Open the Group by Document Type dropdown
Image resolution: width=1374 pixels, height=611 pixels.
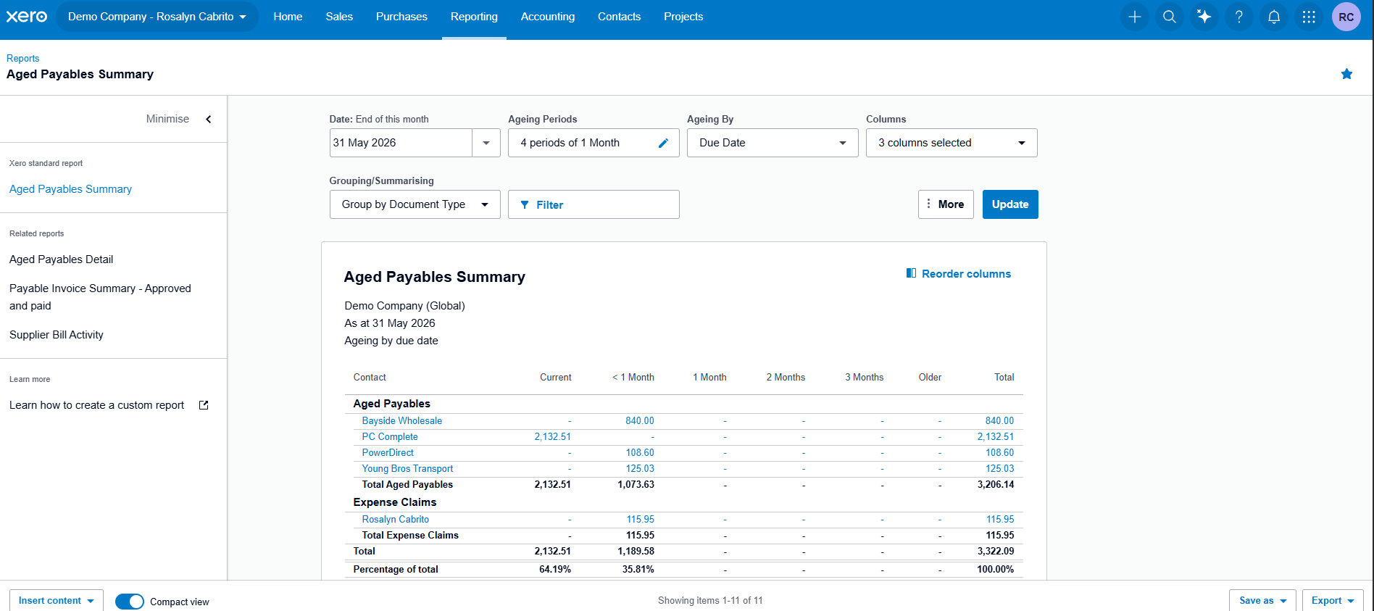click(x=415, y=204)
